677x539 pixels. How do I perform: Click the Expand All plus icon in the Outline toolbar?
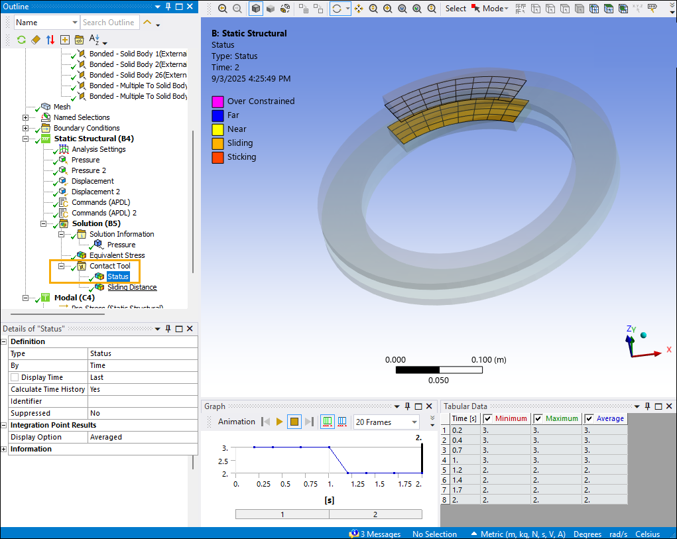click(64, 40)
